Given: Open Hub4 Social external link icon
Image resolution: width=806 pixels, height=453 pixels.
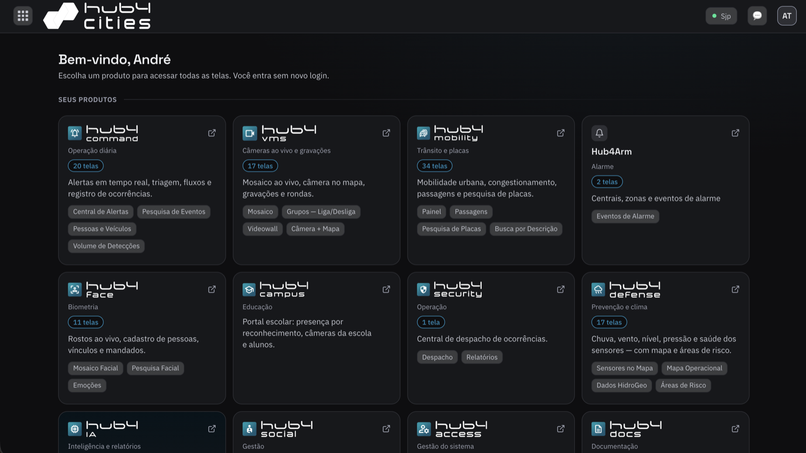Looking at the screenshot, I should coord(386,429).
